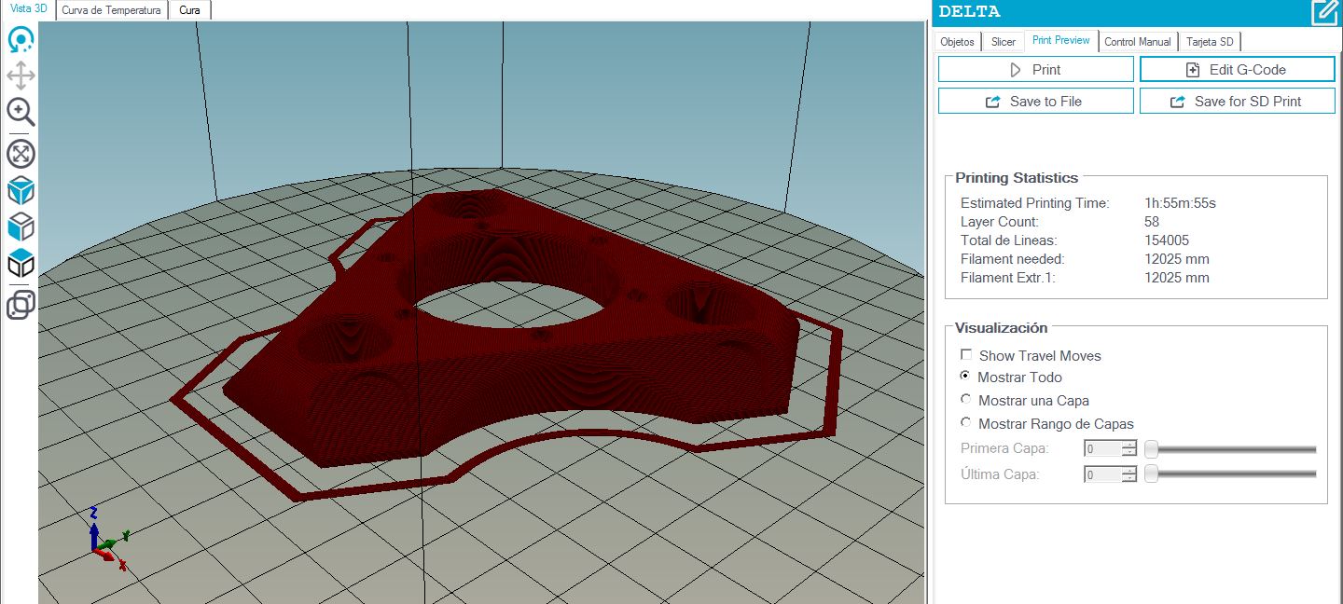The width and height of the screenshot is (1343, 604).
Task: Activate the zoom magnifier tool
Action: [x=21, y=112]
